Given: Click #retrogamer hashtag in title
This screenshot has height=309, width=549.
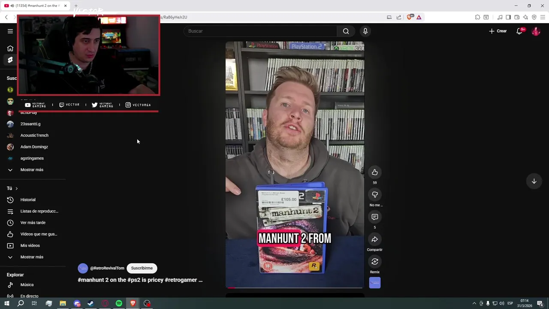Looking at the screenshot, I should tap(181, 280).
